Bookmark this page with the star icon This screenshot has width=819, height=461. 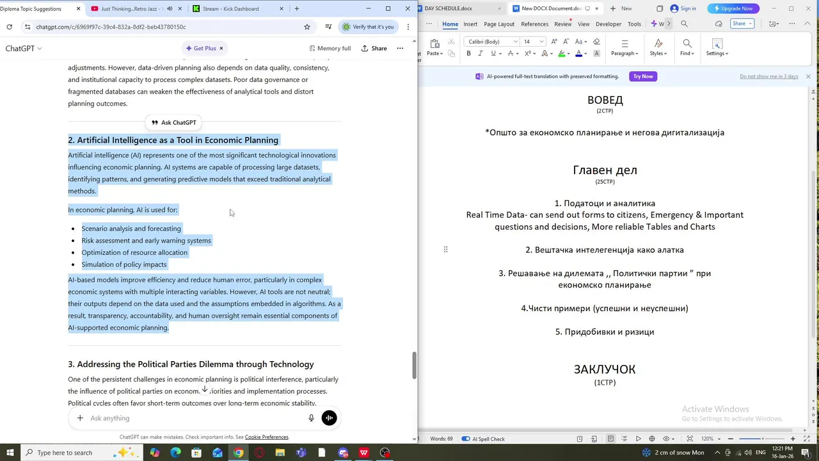click(x=307, y=27)
